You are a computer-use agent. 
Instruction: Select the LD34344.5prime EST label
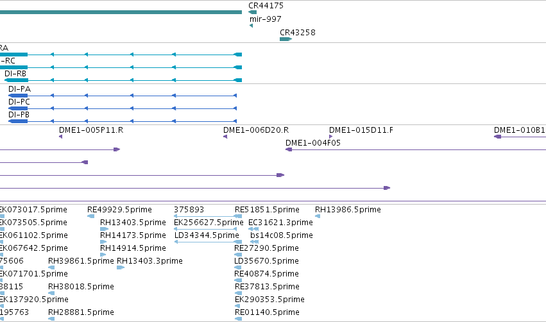click(207, 235)
